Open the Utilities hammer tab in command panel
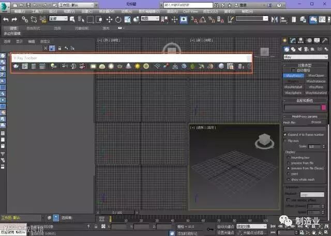Viewport: 331px width, 236px height. click(325, 40)
